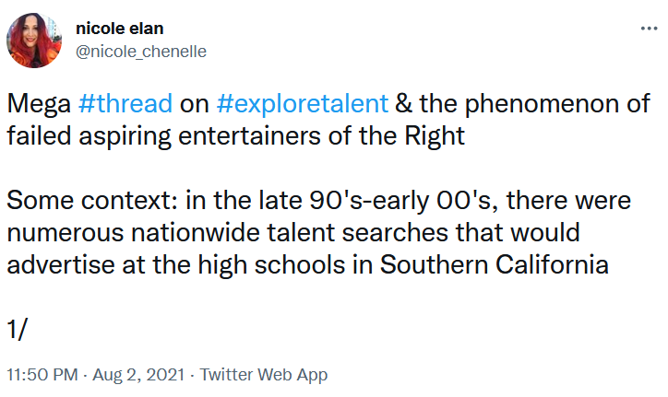The height and width of the screenshot is (397, 668).
Task: Follow the #thread hashtag
Action: (125, 103)
